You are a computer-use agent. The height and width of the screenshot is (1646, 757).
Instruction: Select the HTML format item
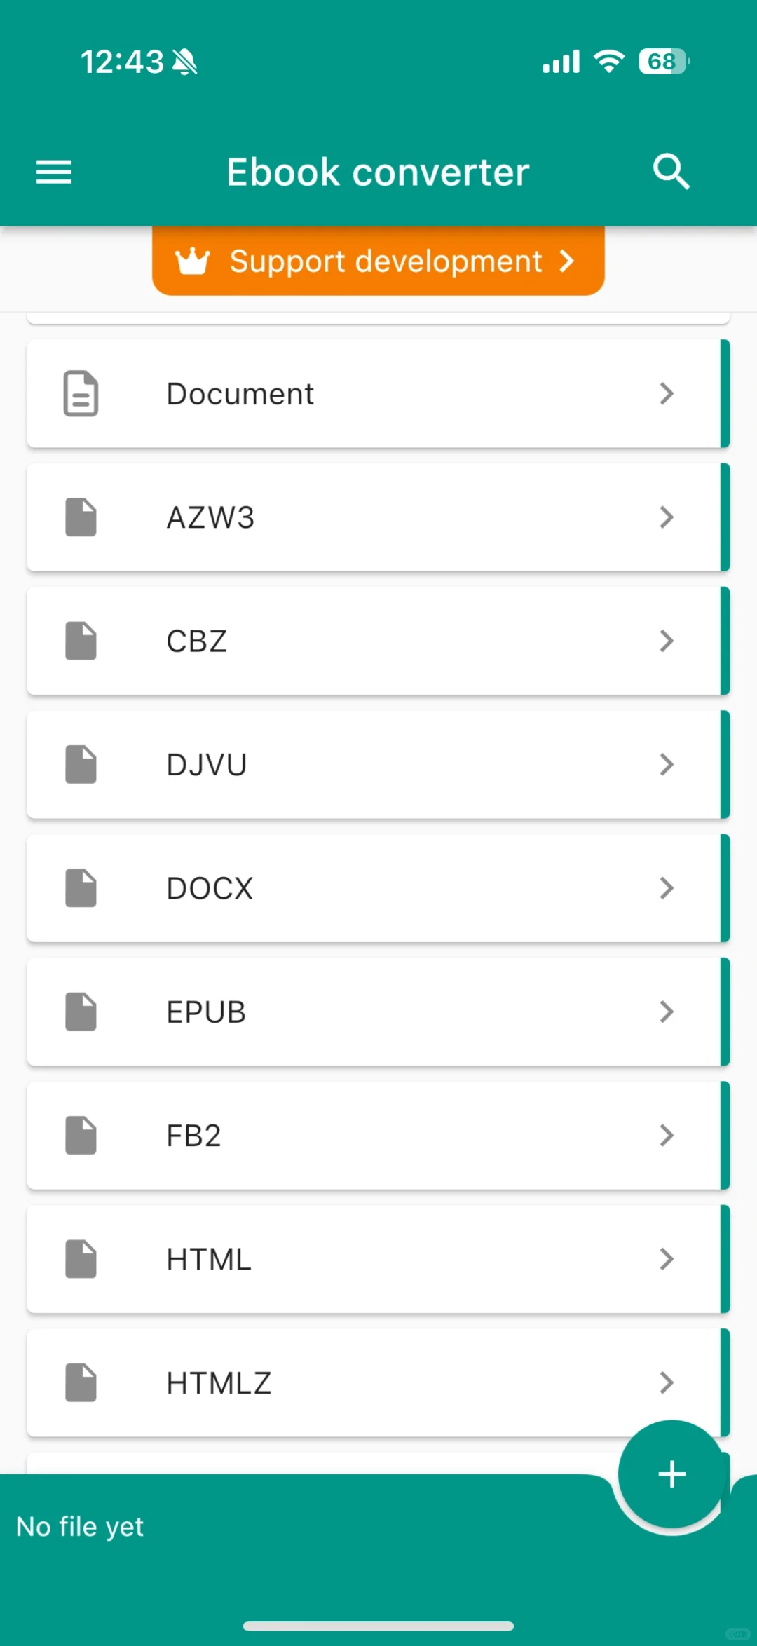[x=378, y=1259]
